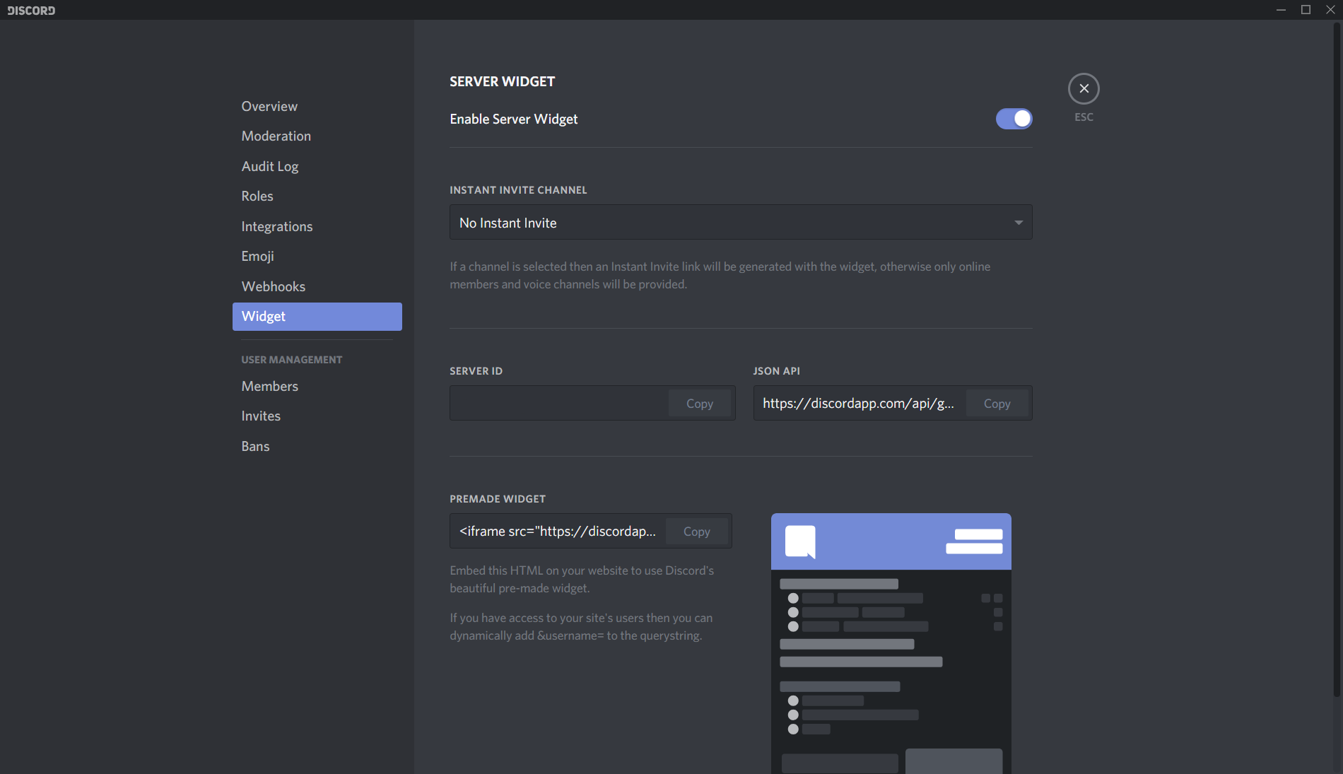This screenshot has width=1343, height=774.
Task: Go to Moderation settings
Action: coord(317,136)
